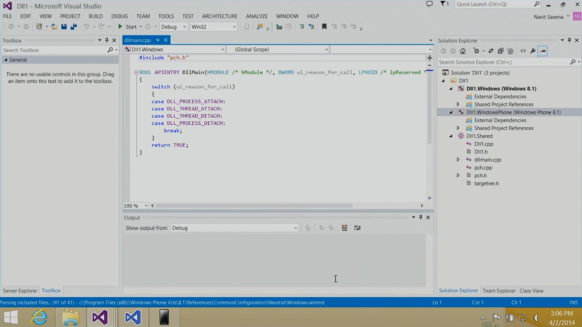Toggle the Preview Selected Items button

point(543,51)
